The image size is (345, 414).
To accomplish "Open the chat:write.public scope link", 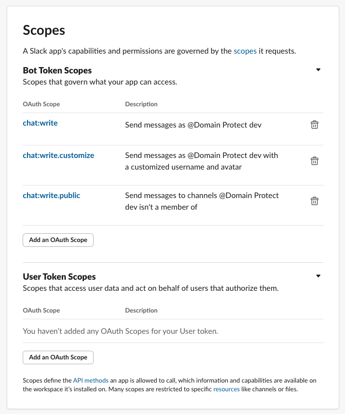I will point(52,195).
